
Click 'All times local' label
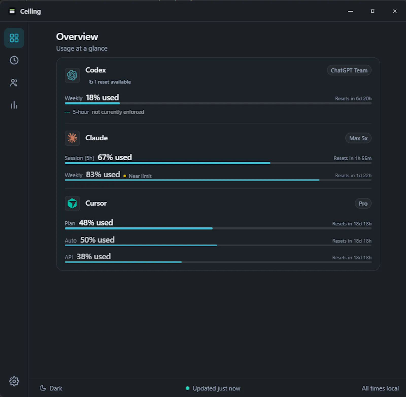pos(380,388)
